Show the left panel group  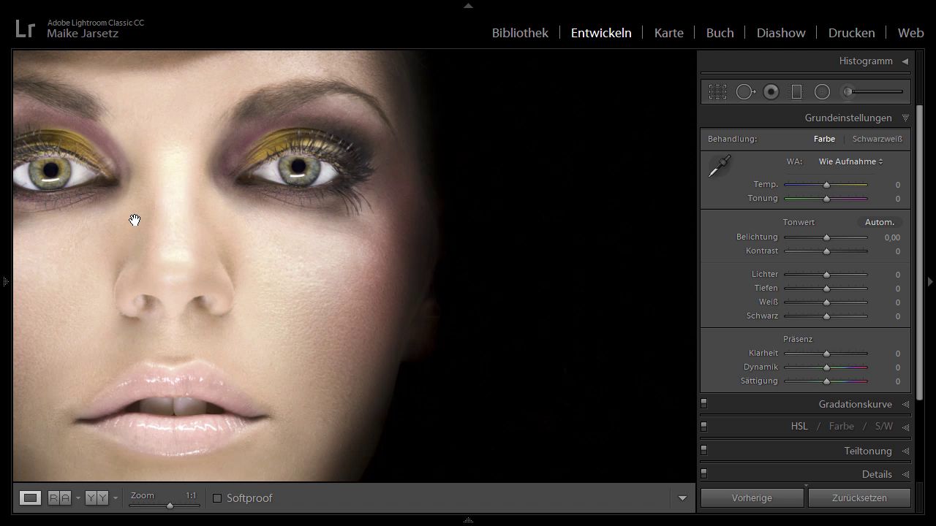tap(5, 281)
